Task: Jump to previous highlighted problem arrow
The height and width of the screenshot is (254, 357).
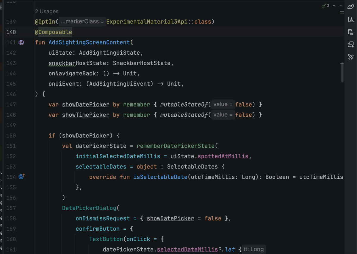Action: point(334,6)
